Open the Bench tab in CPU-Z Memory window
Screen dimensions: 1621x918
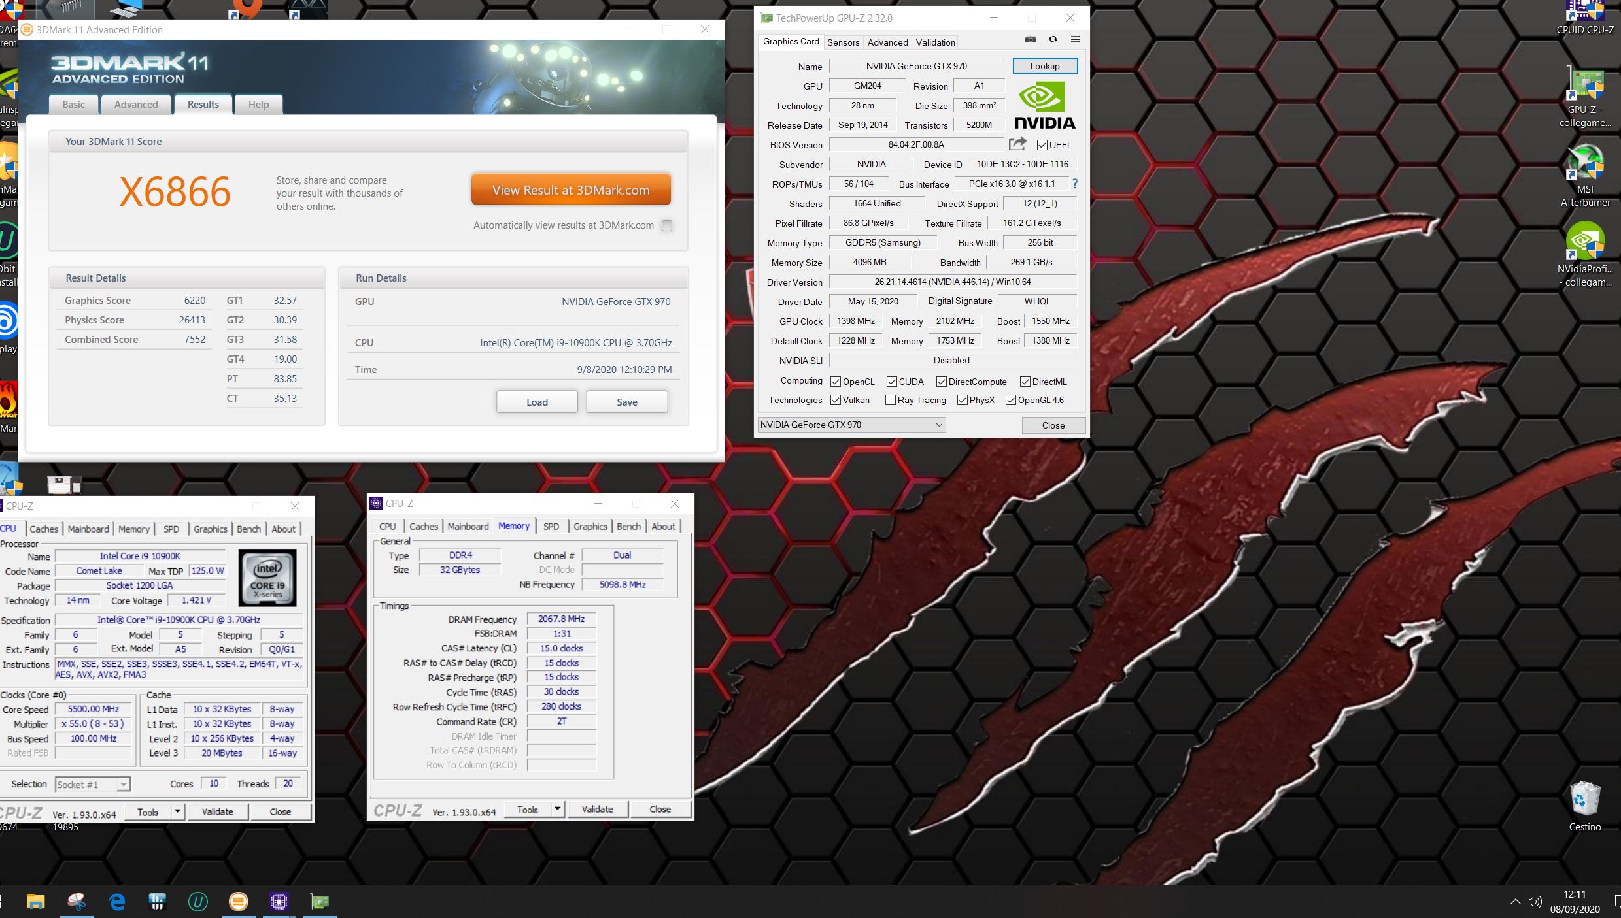[x=628, y=526]
